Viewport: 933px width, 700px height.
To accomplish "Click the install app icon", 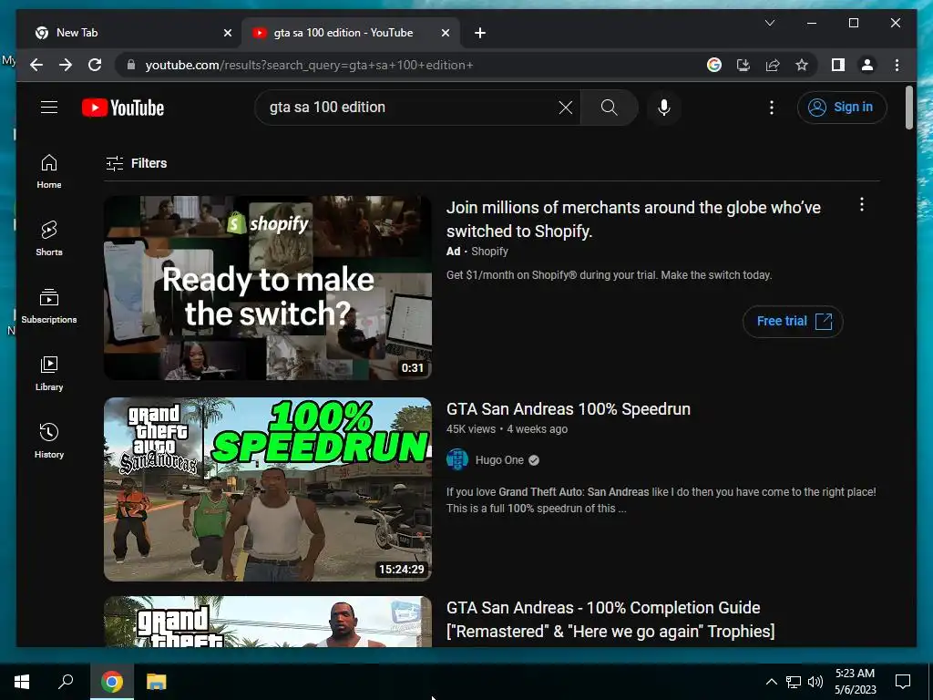I will tap(743, 65).
